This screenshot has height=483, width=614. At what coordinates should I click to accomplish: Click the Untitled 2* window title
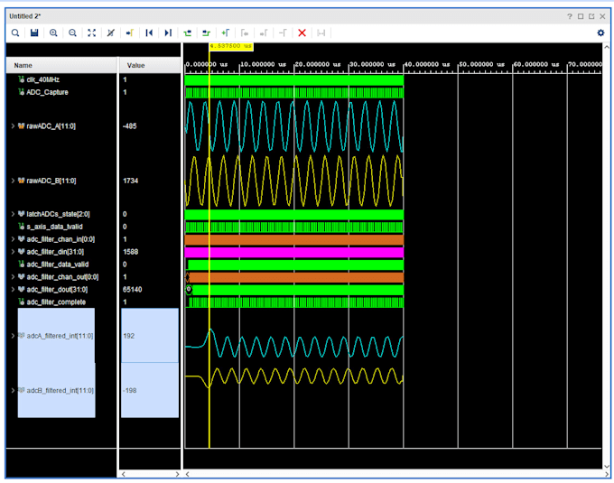click(25, 16)
